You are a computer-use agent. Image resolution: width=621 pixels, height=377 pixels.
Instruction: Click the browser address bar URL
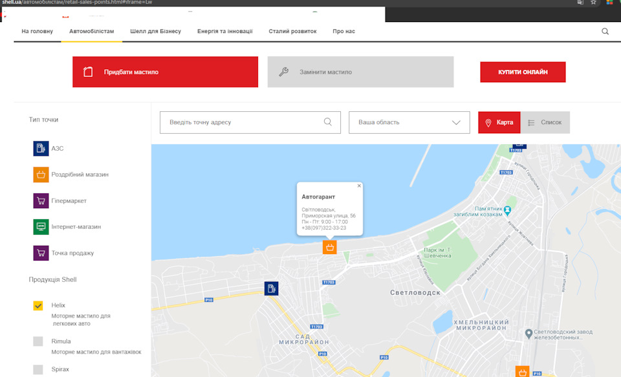(x=77, y=3)
